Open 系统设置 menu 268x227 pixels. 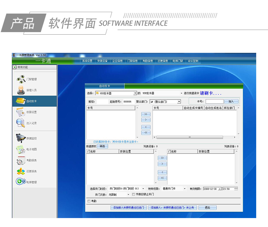(x=87, y=61)
